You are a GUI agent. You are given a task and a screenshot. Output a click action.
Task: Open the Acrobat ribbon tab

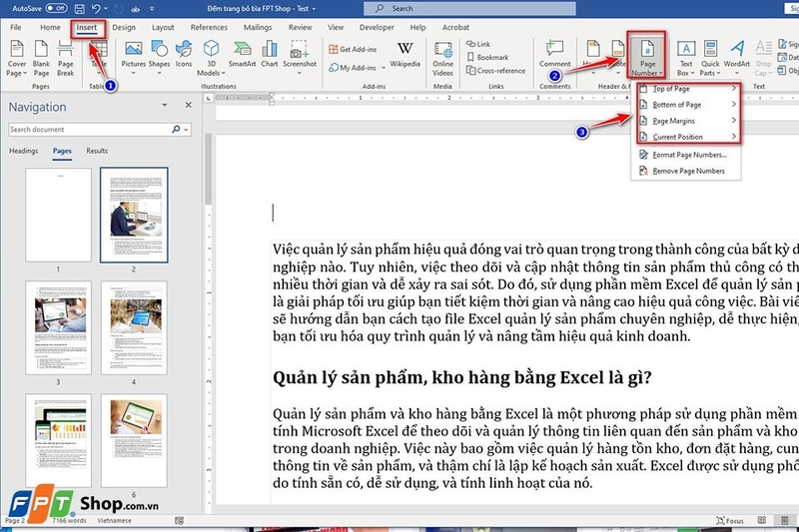[x=455, y=27]
